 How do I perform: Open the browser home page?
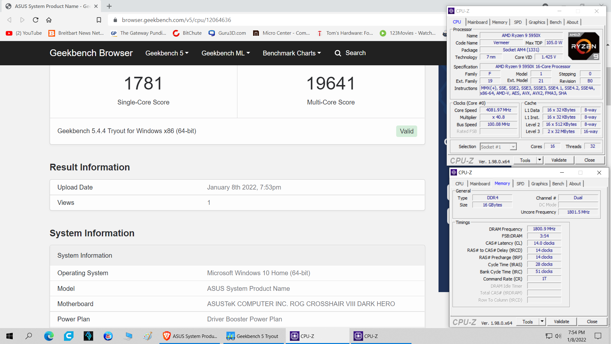pos(49,20)
